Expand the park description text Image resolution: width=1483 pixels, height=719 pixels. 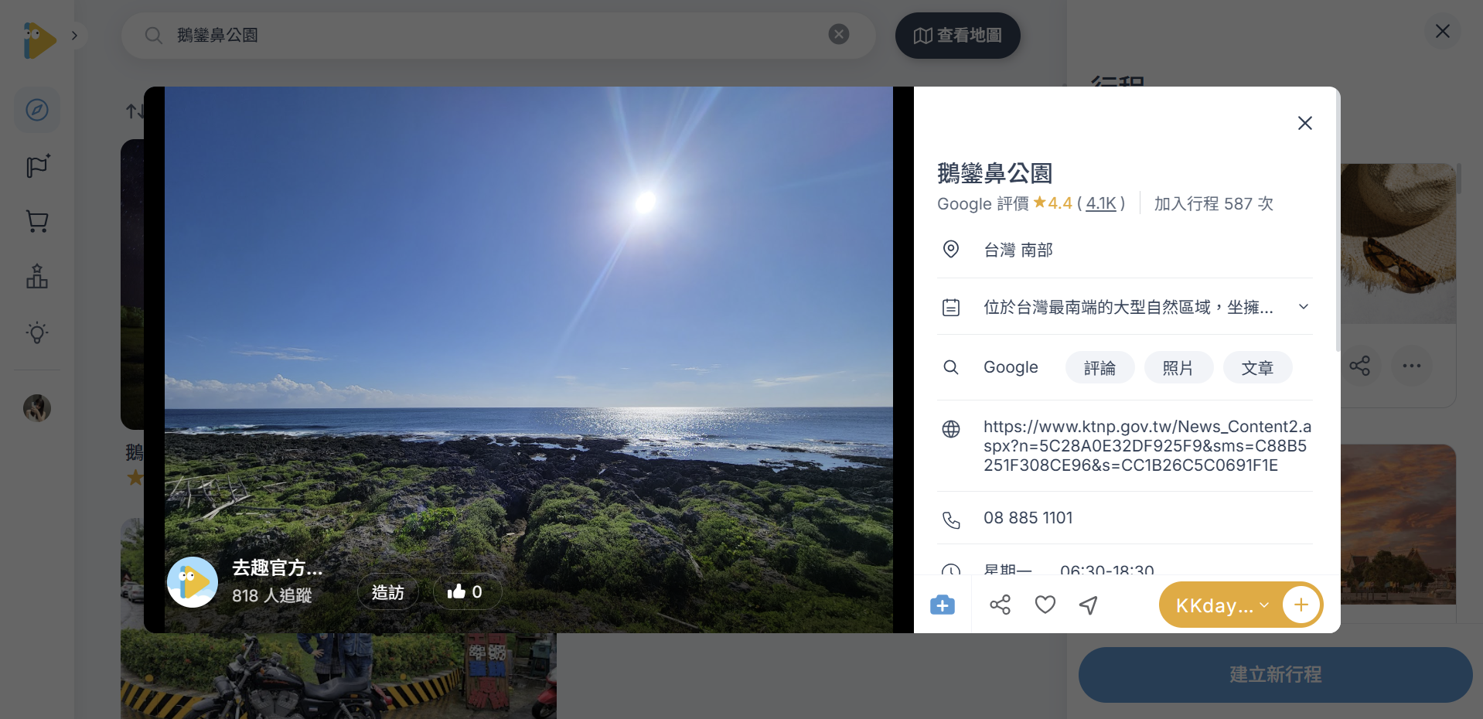point(1303,306)
